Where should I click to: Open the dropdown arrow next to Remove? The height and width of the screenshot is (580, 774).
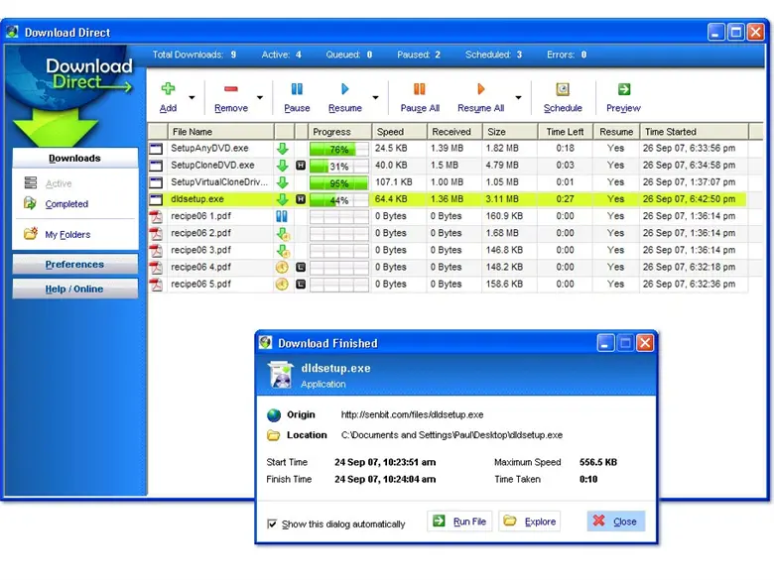[260, 97]
